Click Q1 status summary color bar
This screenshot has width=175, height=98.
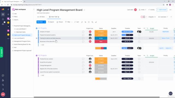(101, 48)
